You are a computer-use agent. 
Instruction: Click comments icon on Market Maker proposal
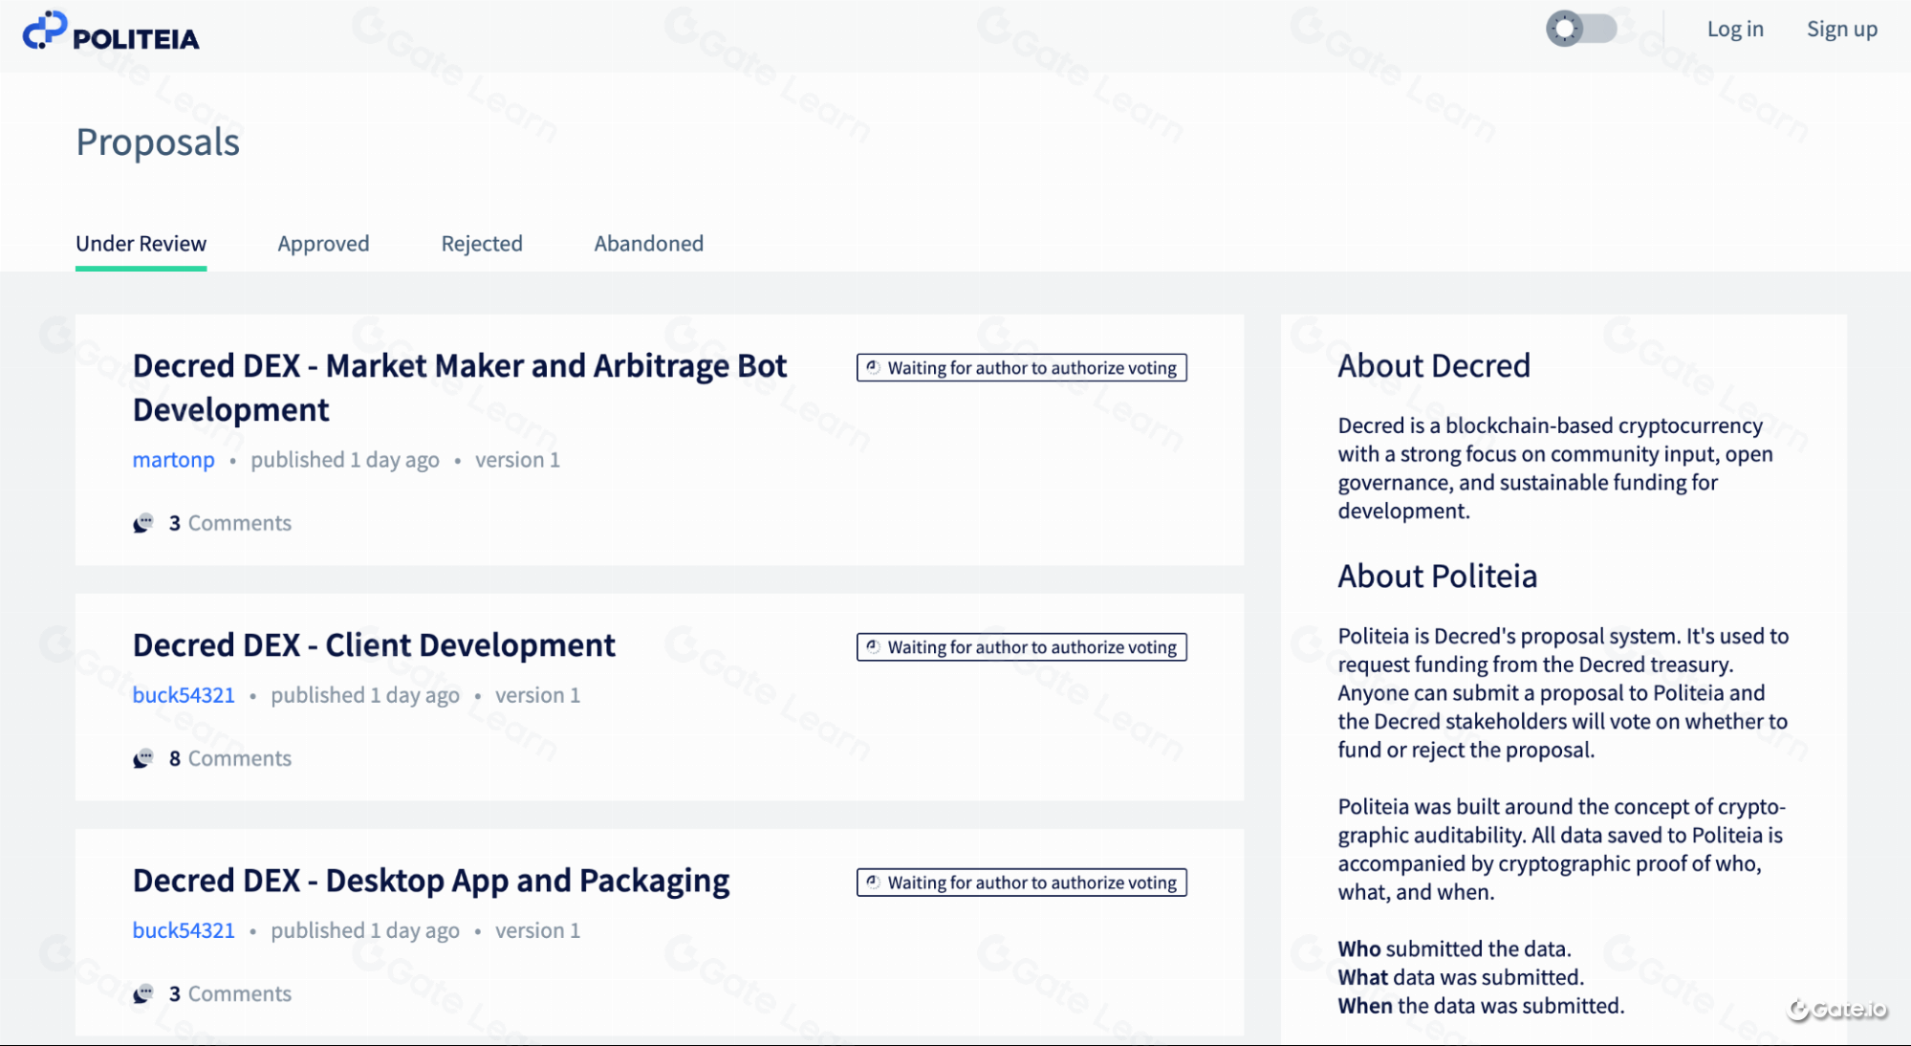[x=143, y=523]
